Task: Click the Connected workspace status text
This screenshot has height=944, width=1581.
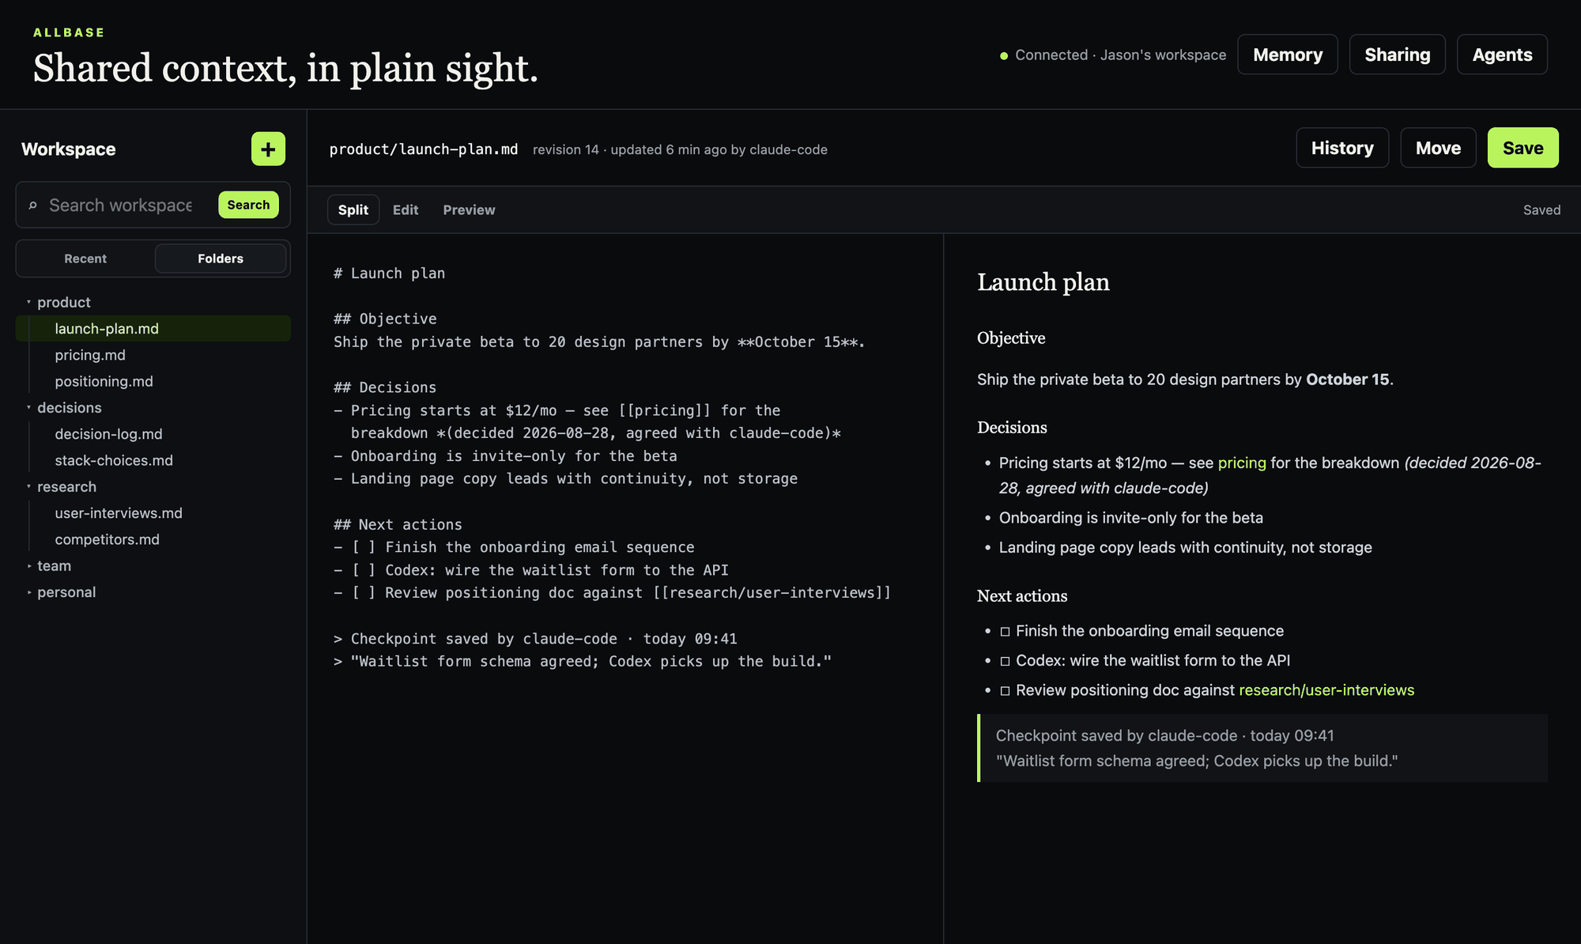Action: pyautogui.click(x=1120, y=55)
